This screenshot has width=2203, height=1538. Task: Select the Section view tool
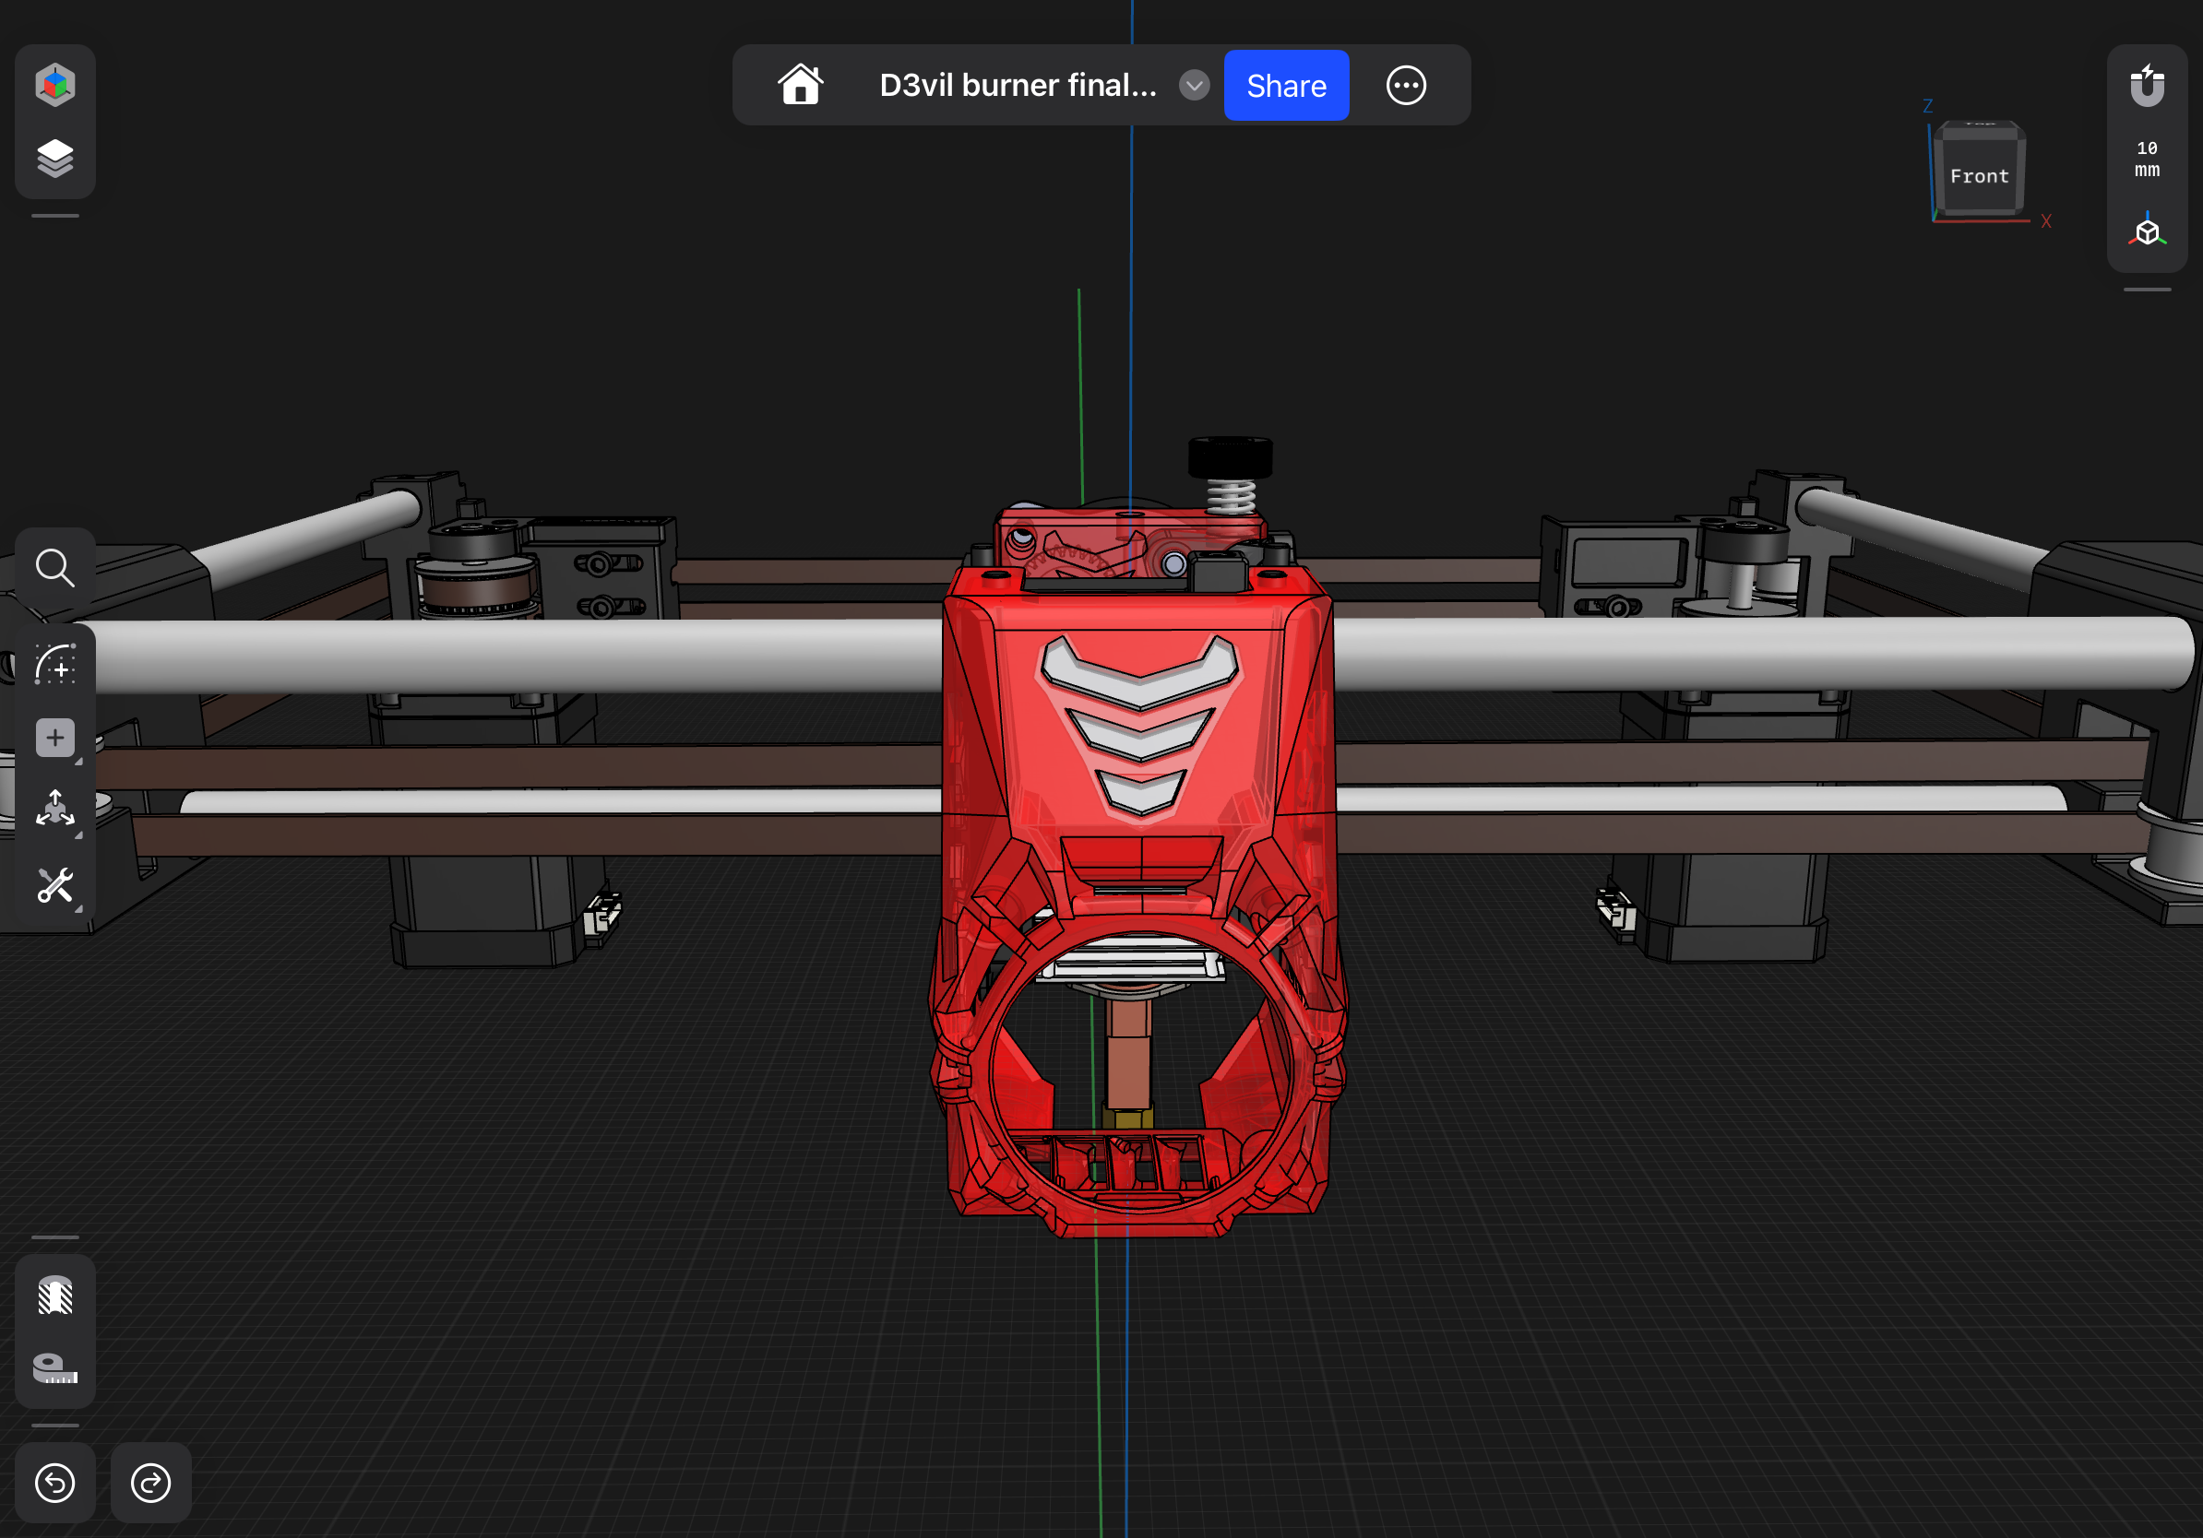coord(54,1297)
